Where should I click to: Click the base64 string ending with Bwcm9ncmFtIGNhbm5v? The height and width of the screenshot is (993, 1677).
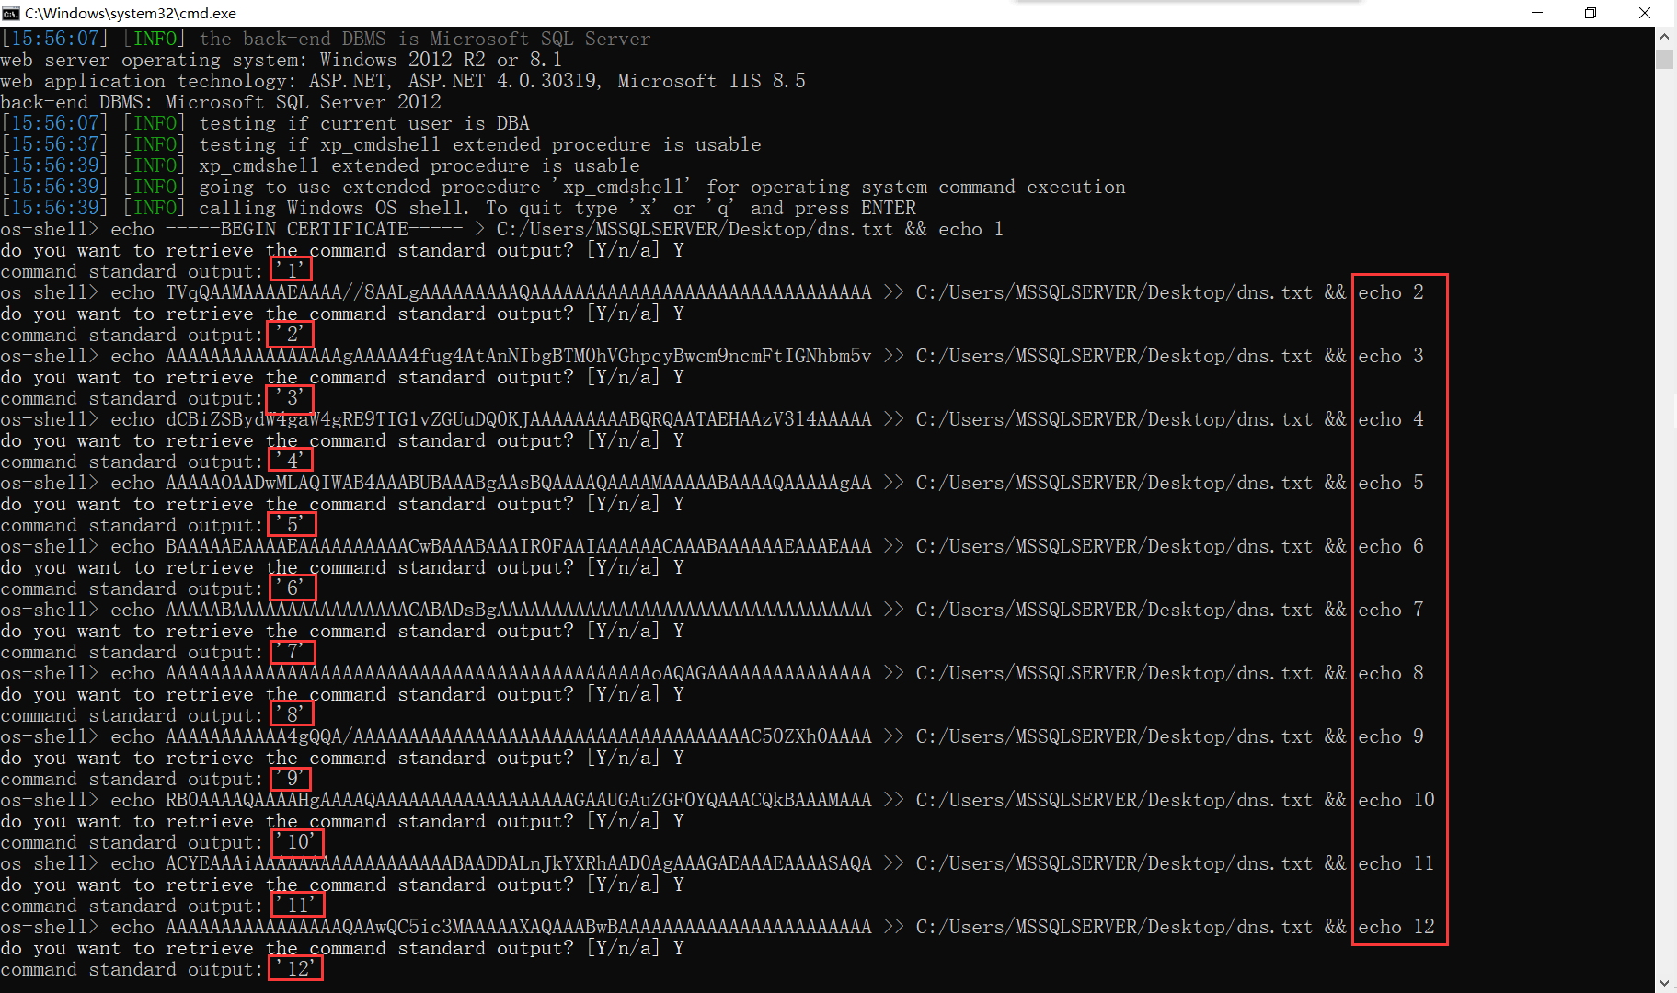[x=519, y=356]
